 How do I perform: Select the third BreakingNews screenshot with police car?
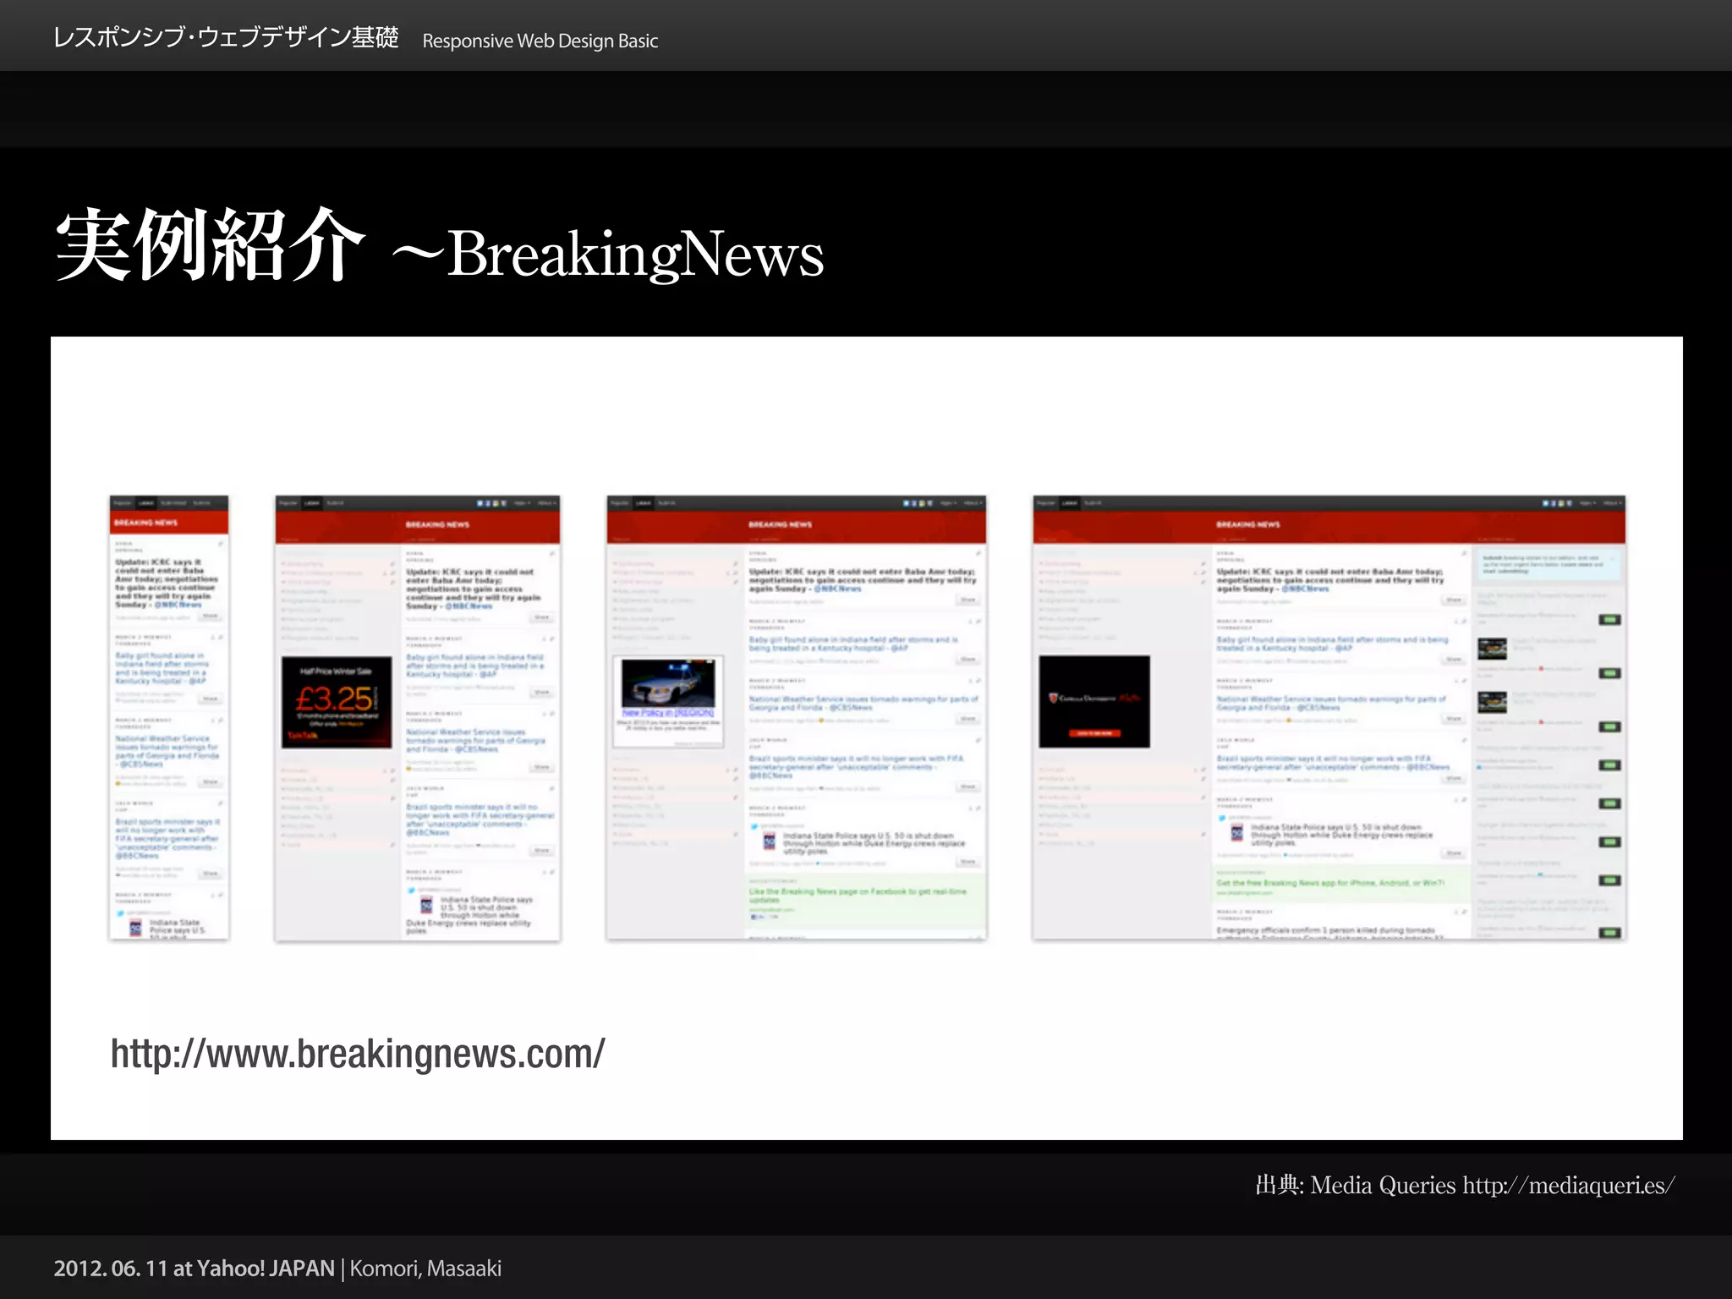click(x=797, y=718)
